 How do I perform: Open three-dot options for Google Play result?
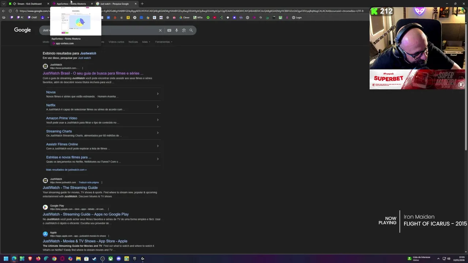click(108, 209)
